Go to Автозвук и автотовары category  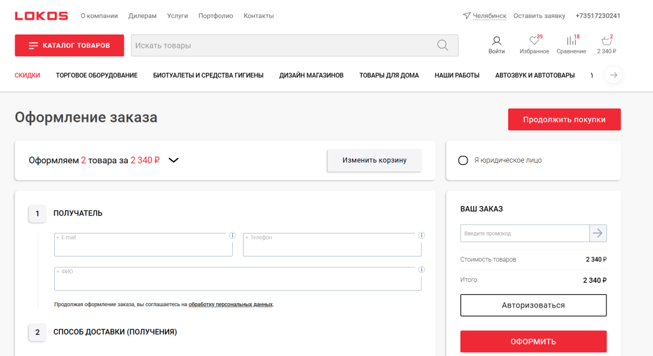click(535, 75)
